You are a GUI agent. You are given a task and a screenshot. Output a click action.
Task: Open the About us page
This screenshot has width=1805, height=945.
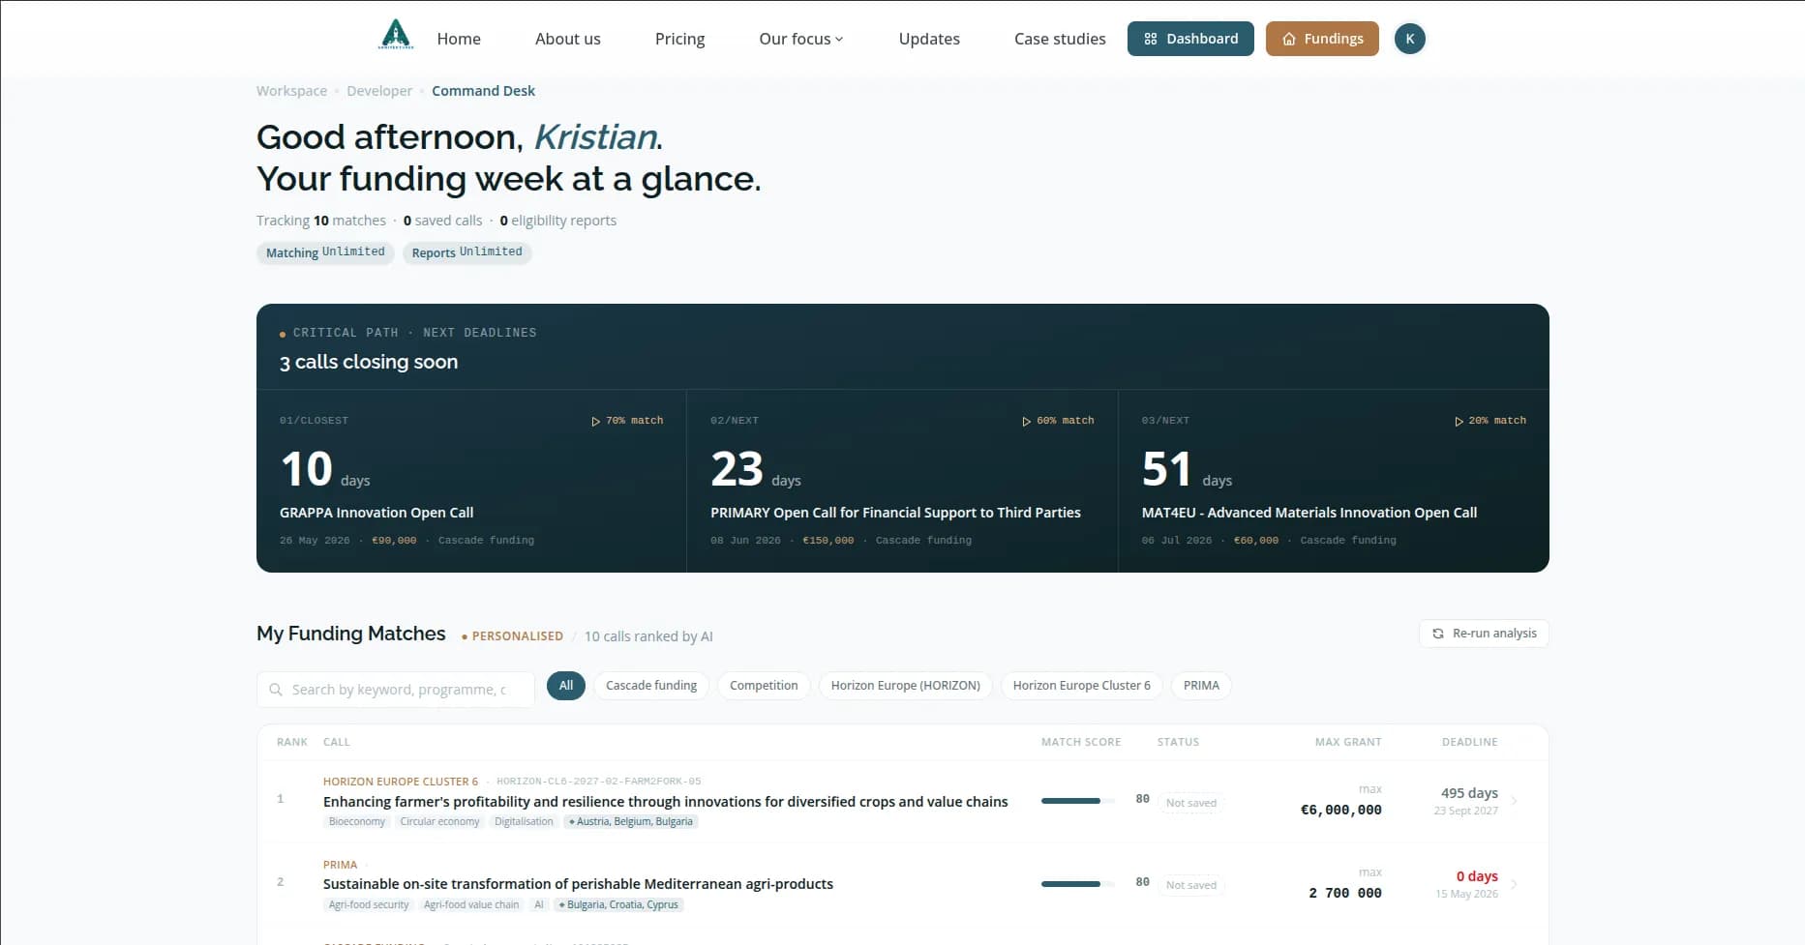pos(568,39)
